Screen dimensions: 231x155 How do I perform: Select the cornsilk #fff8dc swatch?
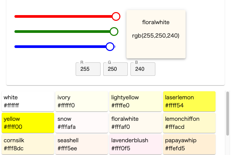[28, 144]
